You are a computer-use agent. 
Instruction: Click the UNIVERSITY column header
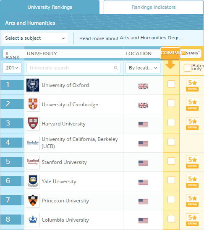pyautogui.click(x=42, y=54)
